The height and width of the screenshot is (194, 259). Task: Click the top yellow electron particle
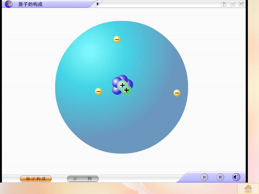[117, 39]
